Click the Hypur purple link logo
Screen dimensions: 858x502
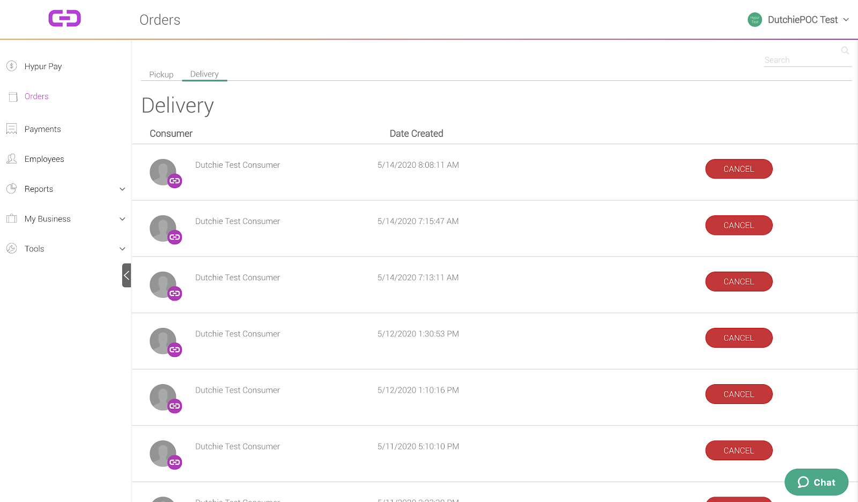pos(64,18)
